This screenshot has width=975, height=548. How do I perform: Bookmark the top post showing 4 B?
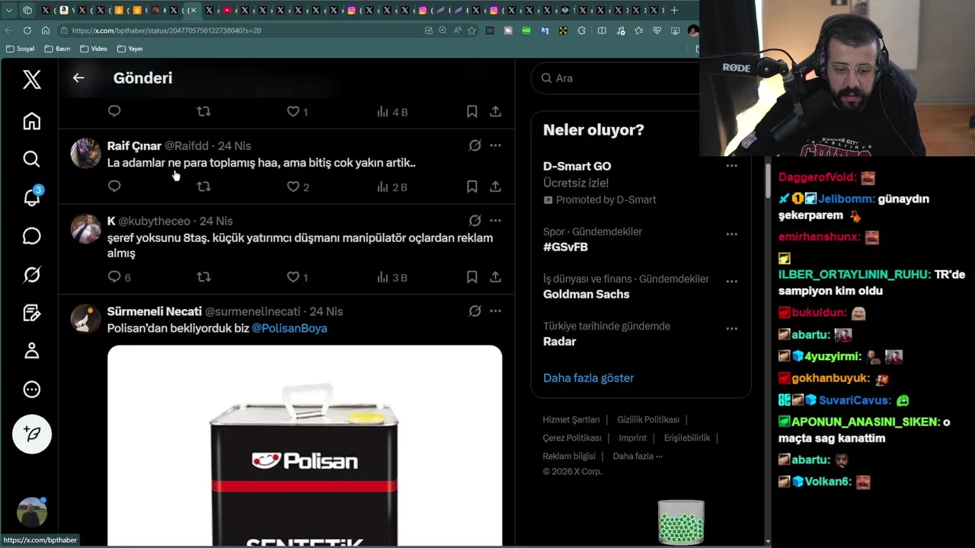tap(472, 111)
